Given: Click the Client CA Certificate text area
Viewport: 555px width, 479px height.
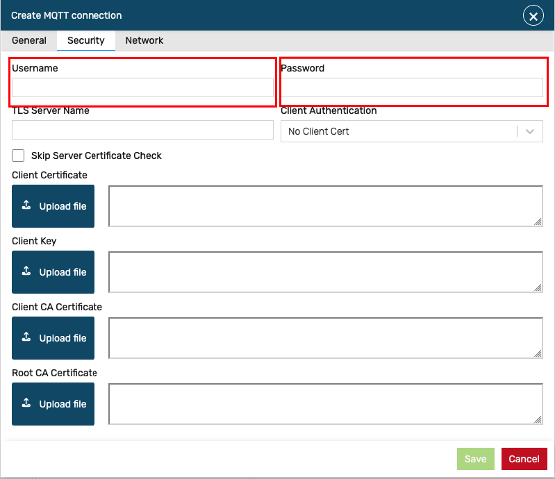Looking at the screenshot, I should click(x=326, y=338).
